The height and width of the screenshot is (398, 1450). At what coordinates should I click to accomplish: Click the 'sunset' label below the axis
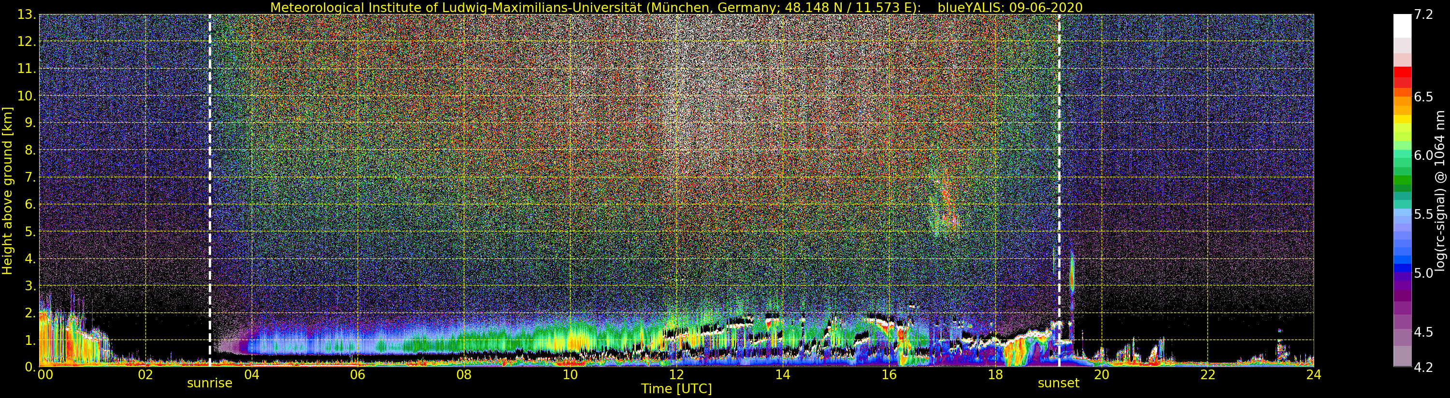1058,384
